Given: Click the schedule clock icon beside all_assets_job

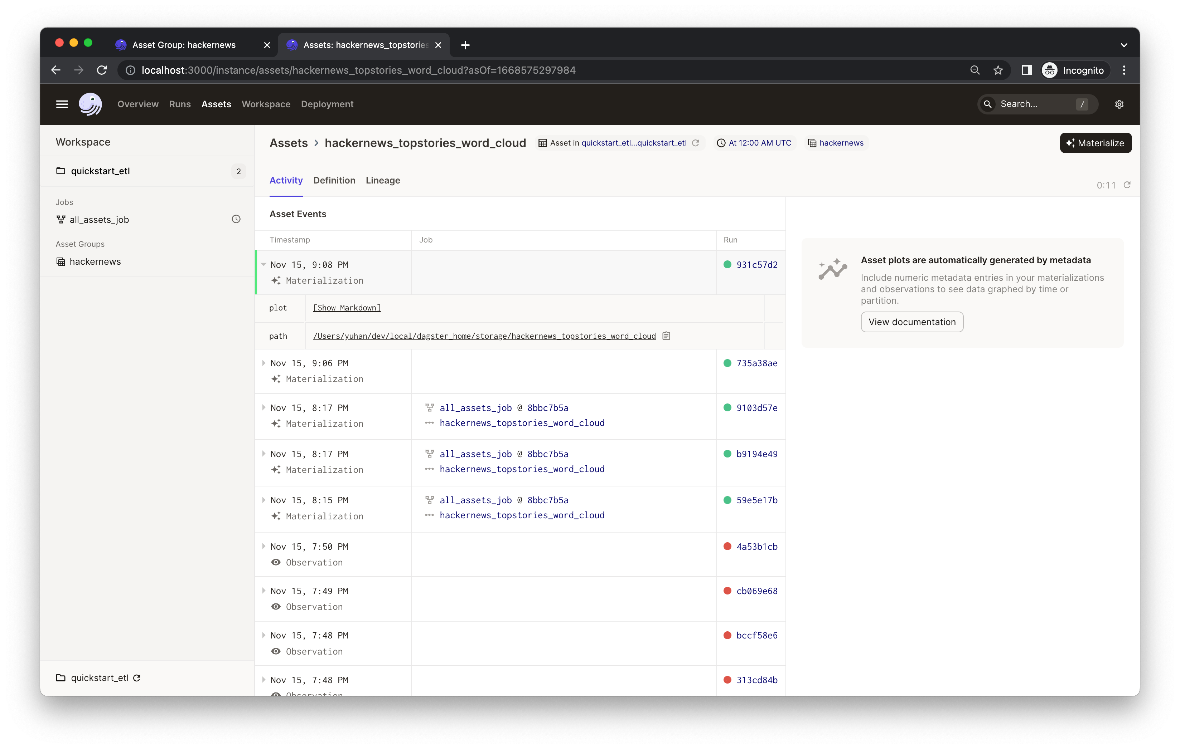Looking at the screenshot, I should click(236, 219).
